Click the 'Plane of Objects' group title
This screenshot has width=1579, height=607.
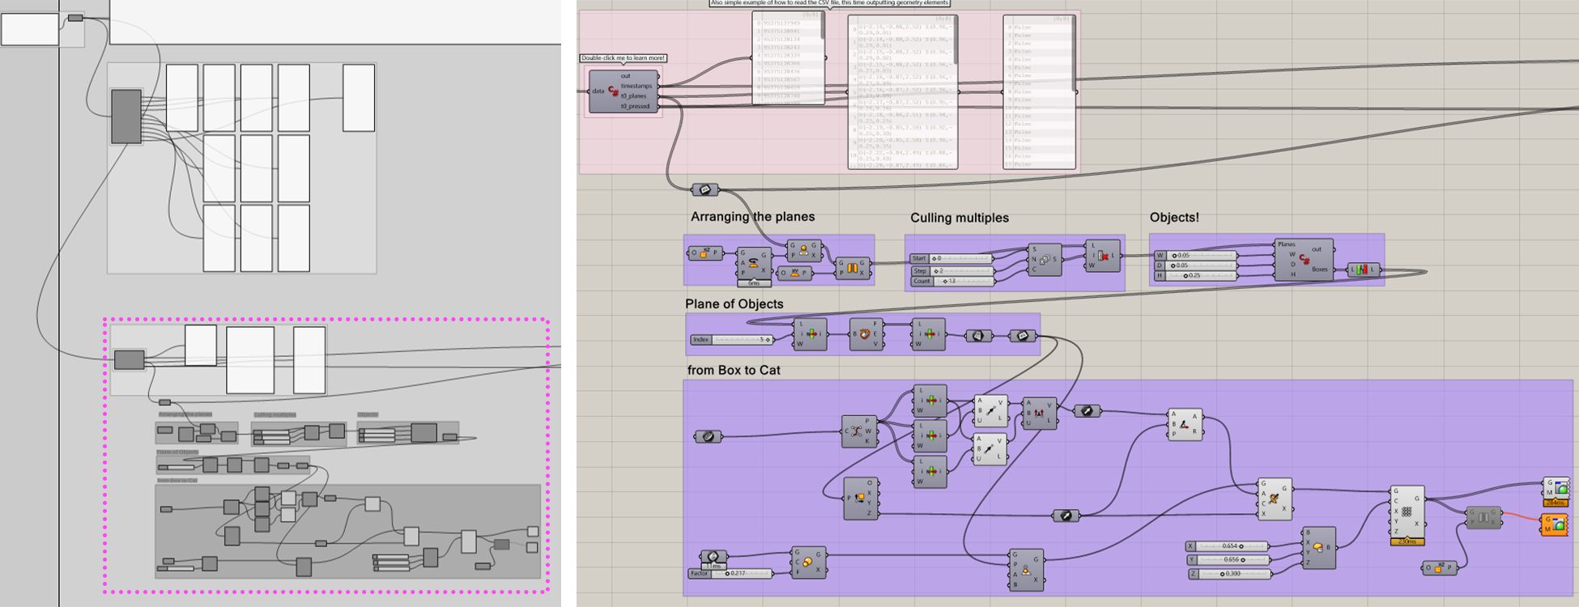(734, 304)
